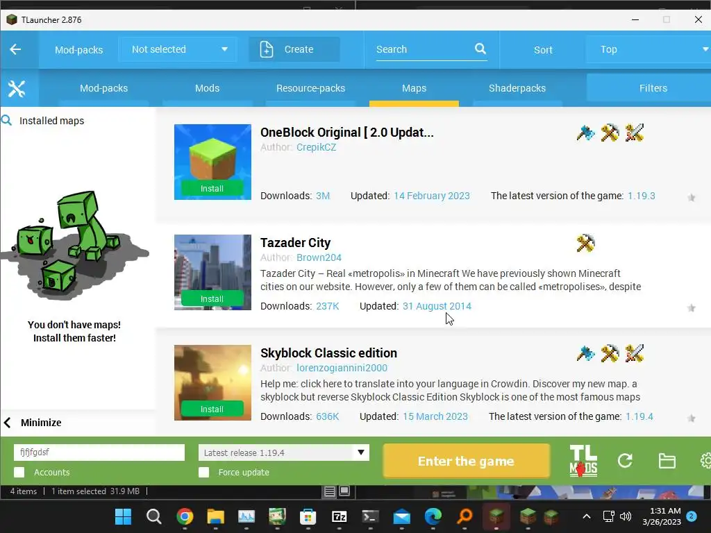Image resolution: width=711 pixels, height=533 pixels.
Task: Open author CrepikCZ link
Action: (317, 147)
